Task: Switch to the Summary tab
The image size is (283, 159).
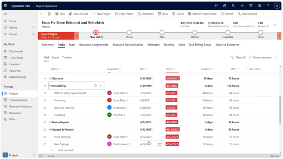Action: [48, 45]
